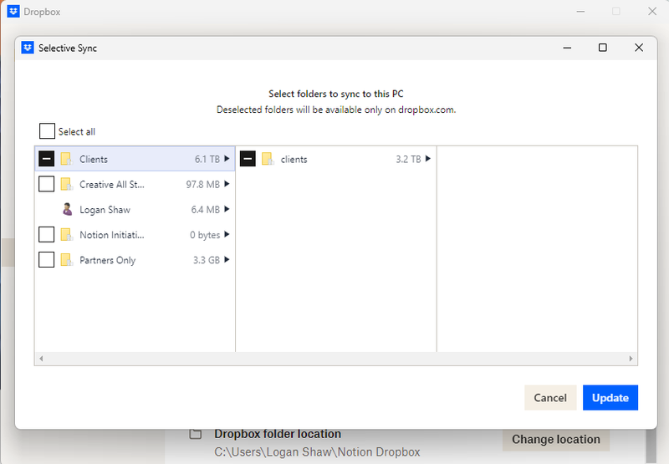Close the Selective Sync dialog

[639, 48]
